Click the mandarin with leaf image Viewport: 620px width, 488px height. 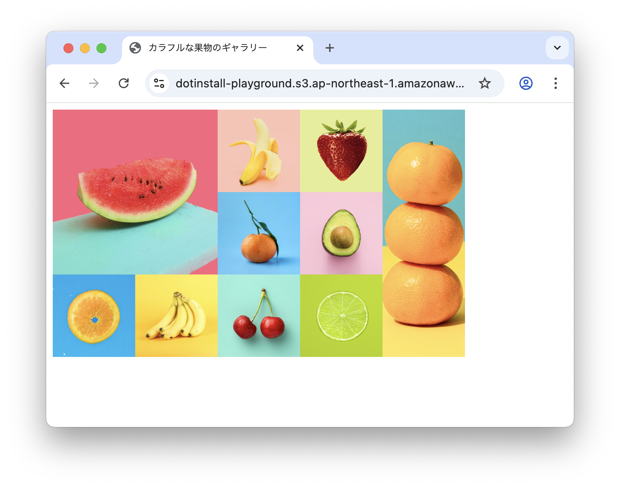tap(259, 233)
